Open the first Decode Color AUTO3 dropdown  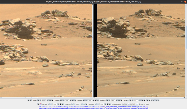click(126, 104)
